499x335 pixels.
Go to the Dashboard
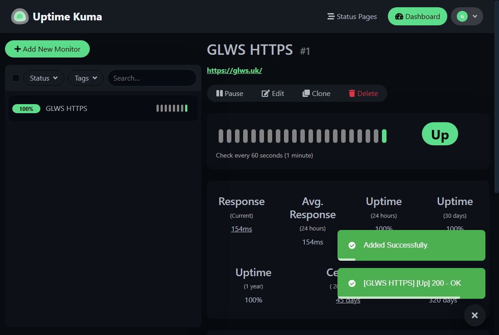(x=417, y=16)
